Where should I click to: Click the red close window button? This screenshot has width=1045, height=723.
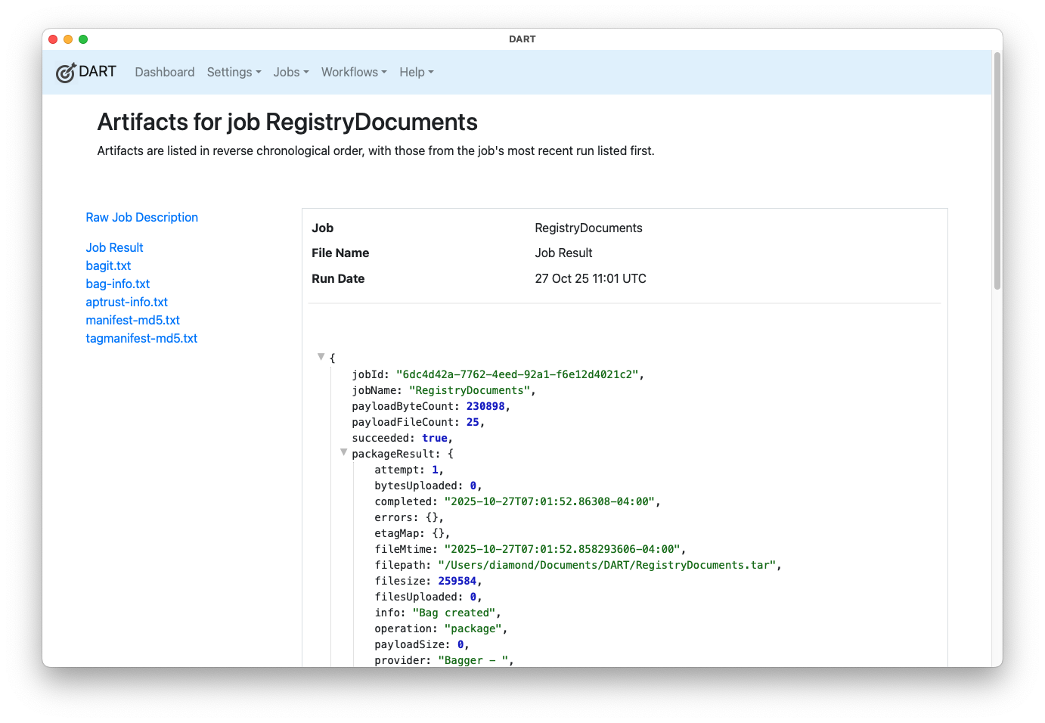tap(53, 39)
